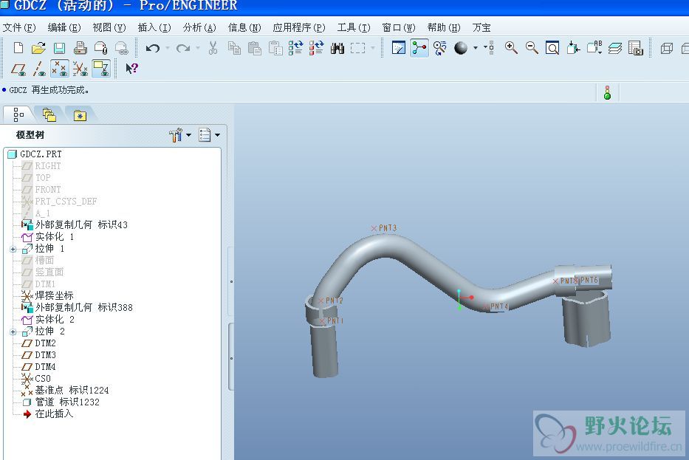Regenerate the model

[295, 47]
